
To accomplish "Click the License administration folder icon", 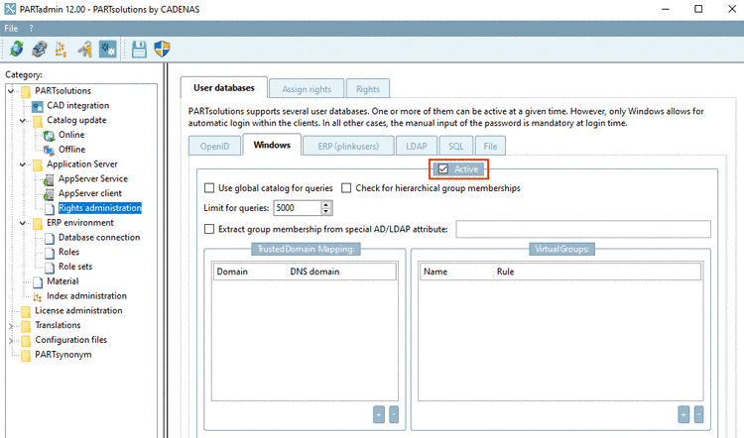I will 26,311.
